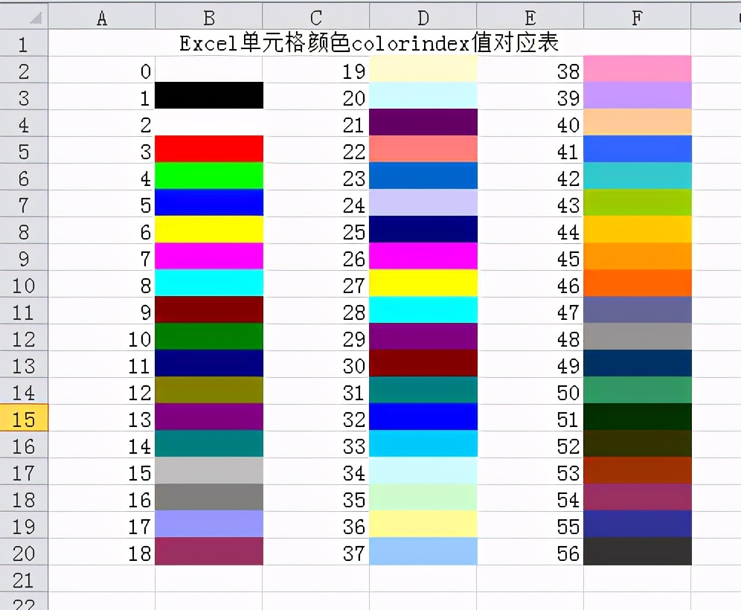Click the black swatch for index 1
The height and width of the screenshot is (610, 741).
[209, 96]
